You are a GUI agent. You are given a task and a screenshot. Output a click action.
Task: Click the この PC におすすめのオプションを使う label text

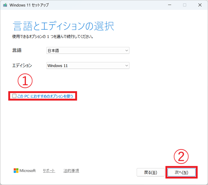point(45,96)
